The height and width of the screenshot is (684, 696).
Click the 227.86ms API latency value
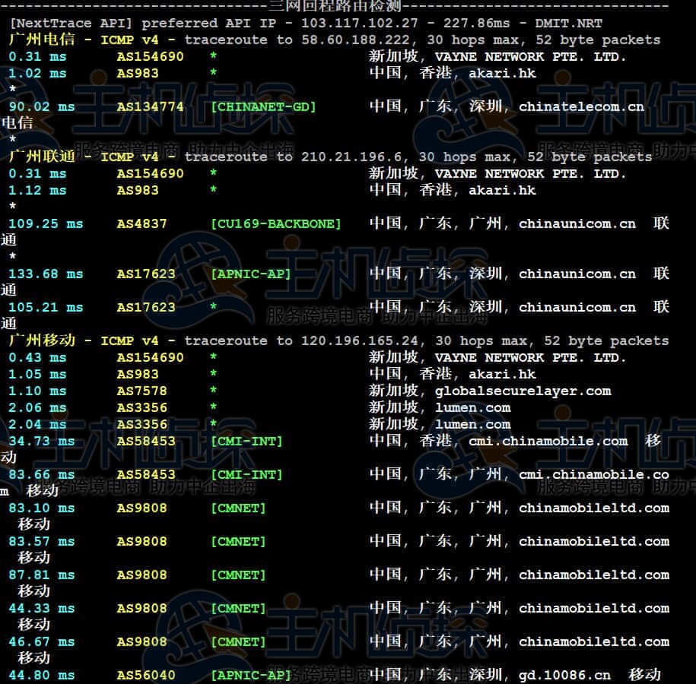click(x=476, y=23)
